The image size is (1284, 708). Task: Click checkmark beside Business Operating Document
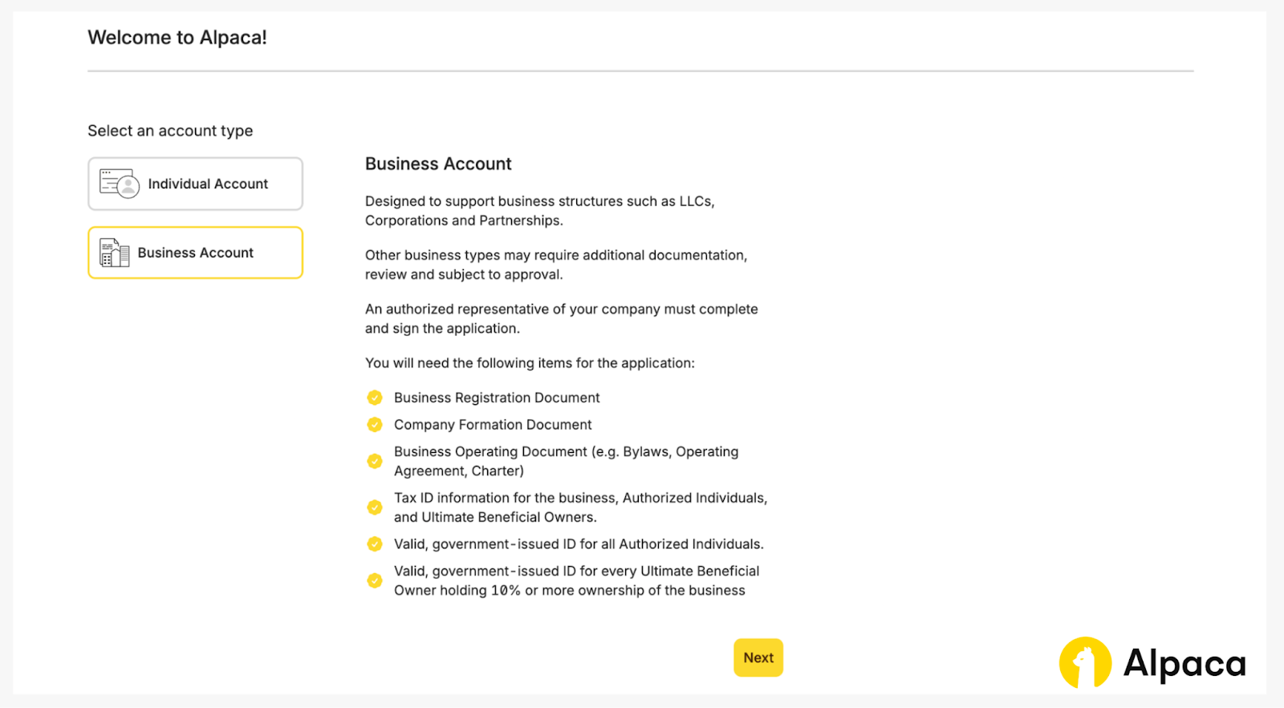tap(375, 461)
